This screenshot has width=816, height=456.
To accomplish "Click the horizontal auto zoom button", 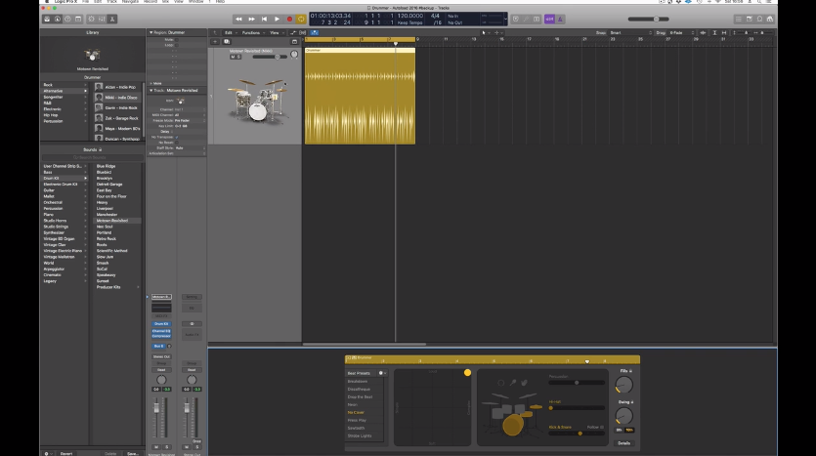I will point(724,33).
